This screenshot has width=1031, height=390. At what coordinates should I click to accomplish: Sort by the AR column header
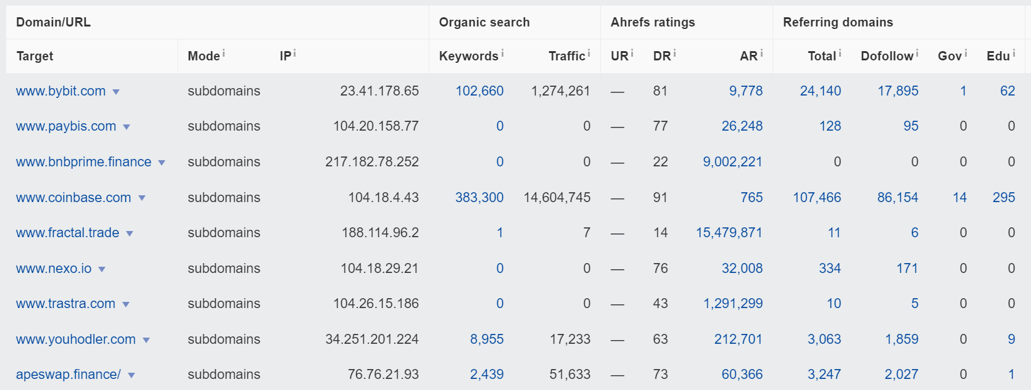(x=748, y=56)
